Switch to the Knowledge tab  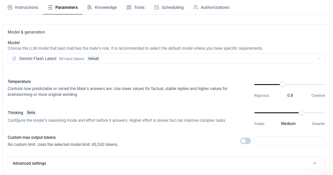pos(102,7)
